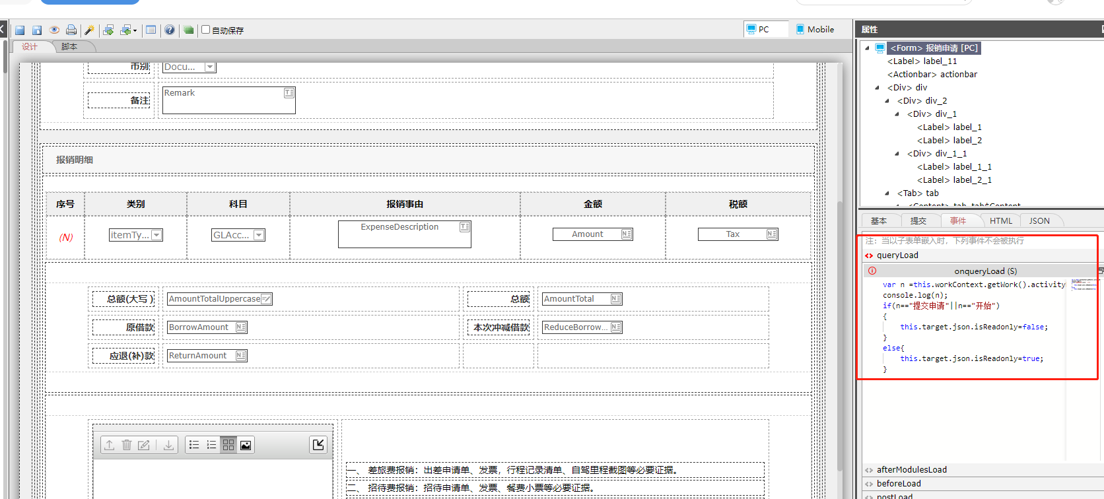Screen dimensions: 1104x499
Task: Click the ReturnAmount field
Action: click(x=207, y=356)
